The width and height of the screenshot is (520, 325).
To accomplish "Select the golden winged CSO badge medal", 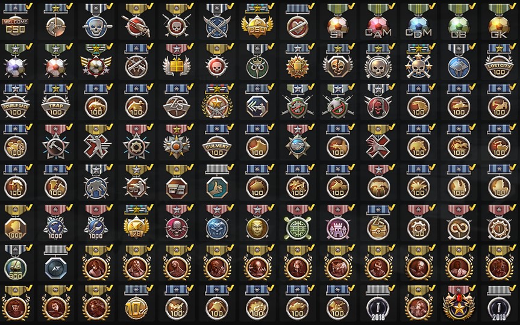I will coord(257,21).
